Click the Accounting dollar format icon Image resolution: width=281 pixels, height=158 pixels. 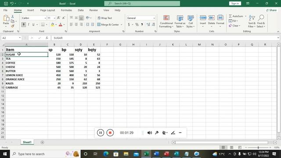click(x=129, y=25)
